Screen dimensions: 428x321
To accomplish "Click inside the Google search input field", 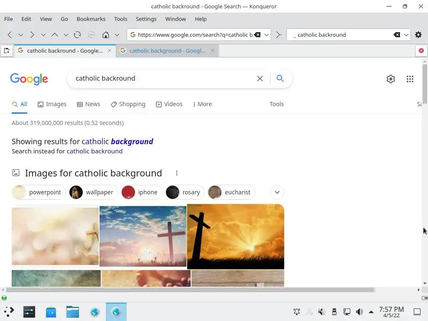I will click(164, 79).
